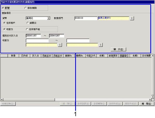Screen dimensions: 155x118
Task: Click the 離開(E) exit button
Action: (146, 104)
